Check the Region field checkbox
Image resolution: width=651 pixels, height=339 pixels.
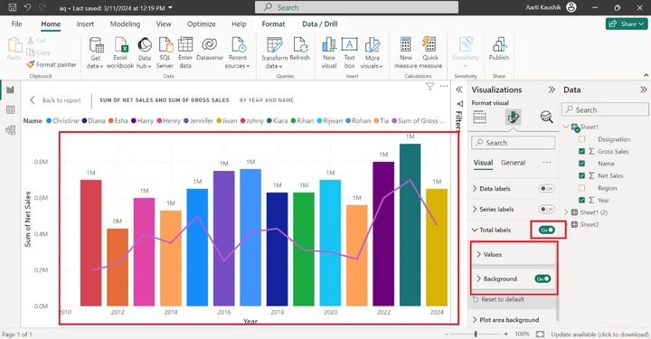coord(581,188)
